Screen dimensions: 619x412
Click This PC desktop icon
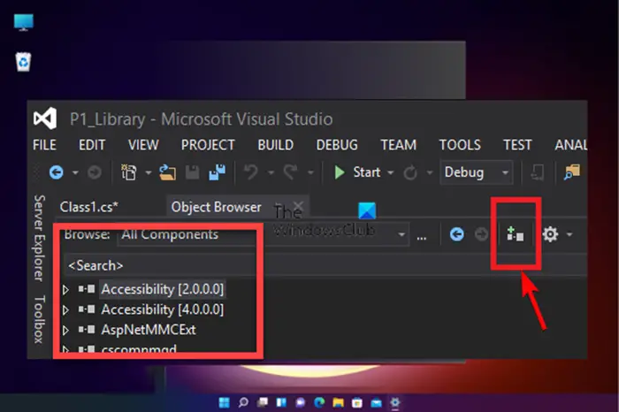coord(24,22)
